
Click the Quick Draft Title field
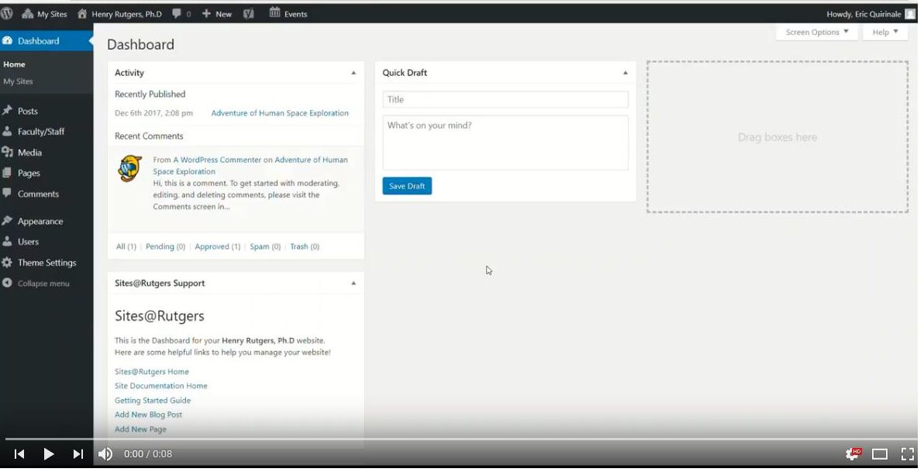(505, 100)
